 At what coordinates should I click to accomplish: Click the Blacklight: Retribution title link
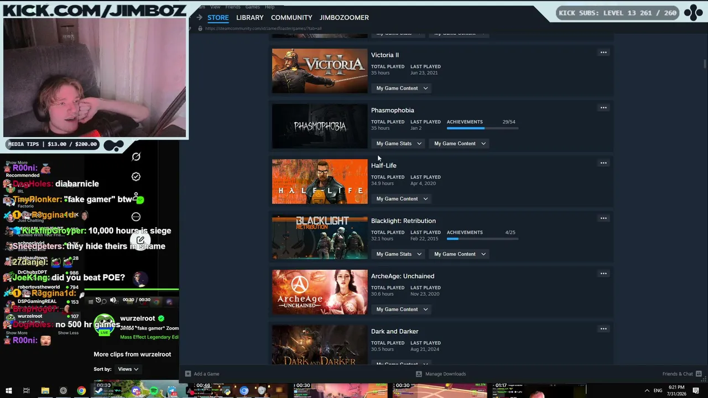pos(403,221)
